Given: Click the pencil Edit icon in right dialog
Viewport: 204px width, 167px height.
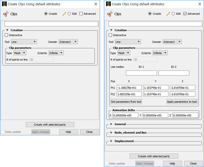Looking at the screenshot, I should click(x=168, y=14).
